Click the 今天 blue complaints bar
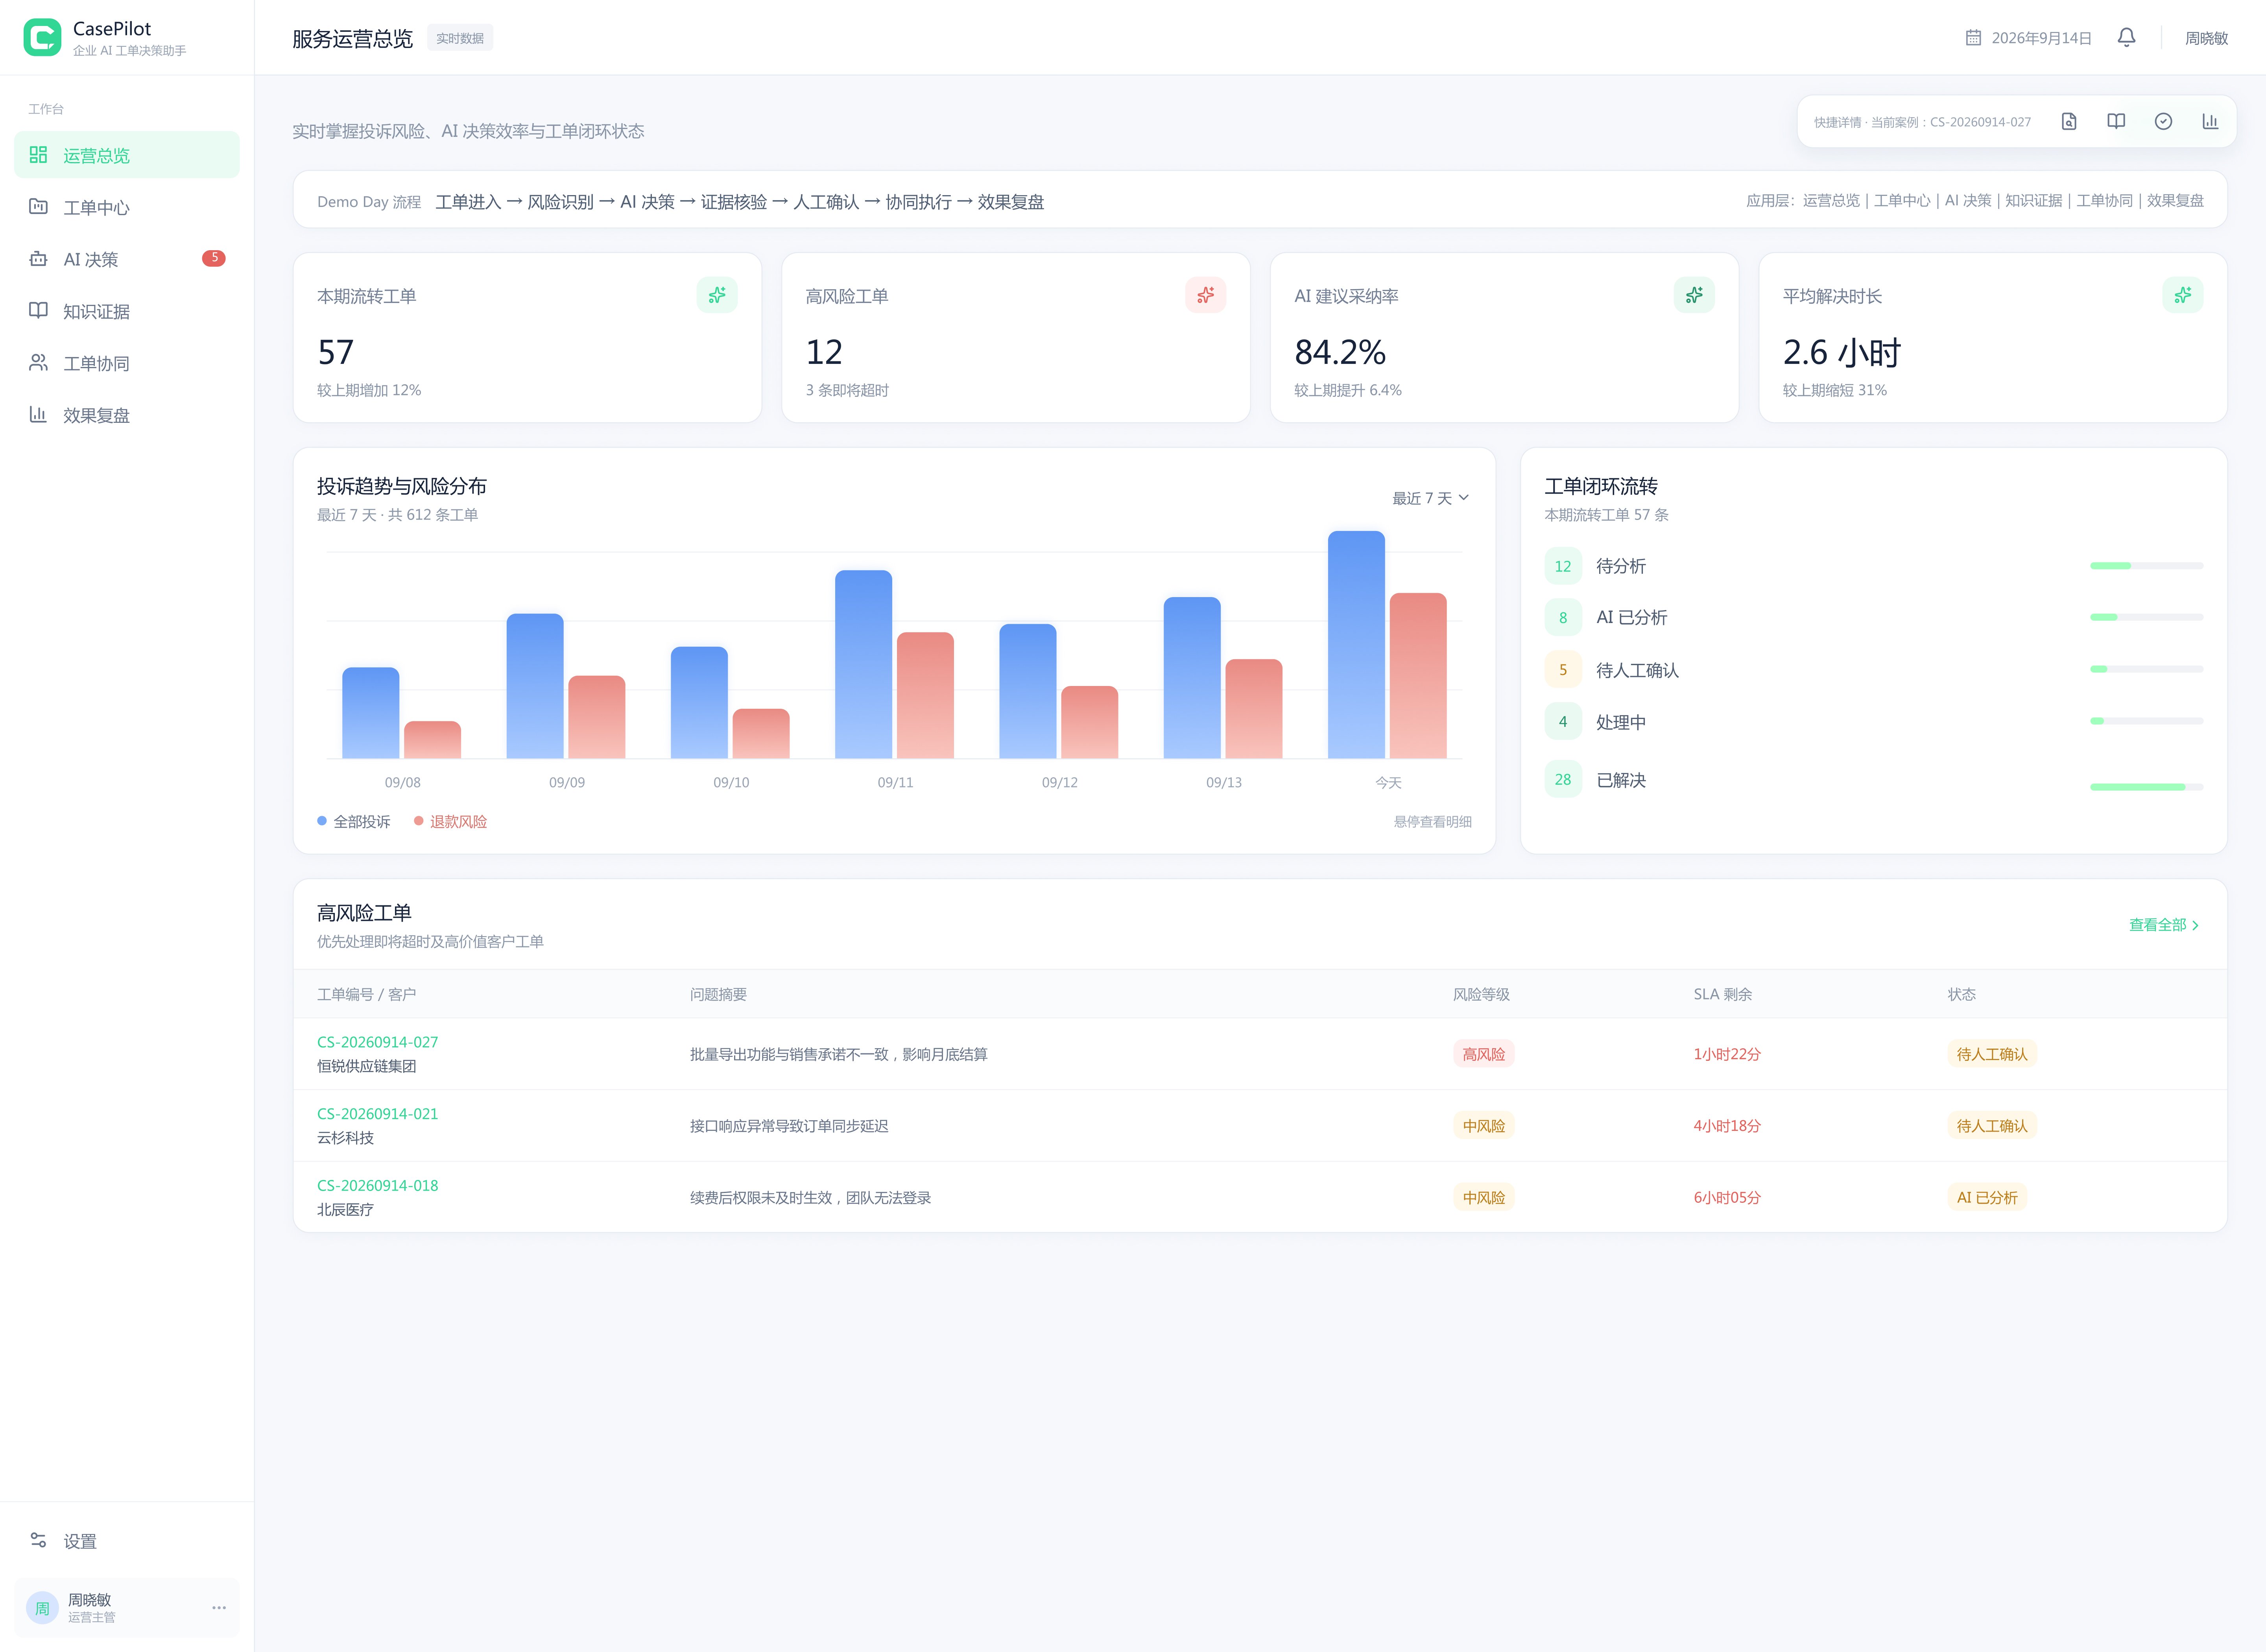This screenshot has width=2266, height=1652. click(1356, 645)
